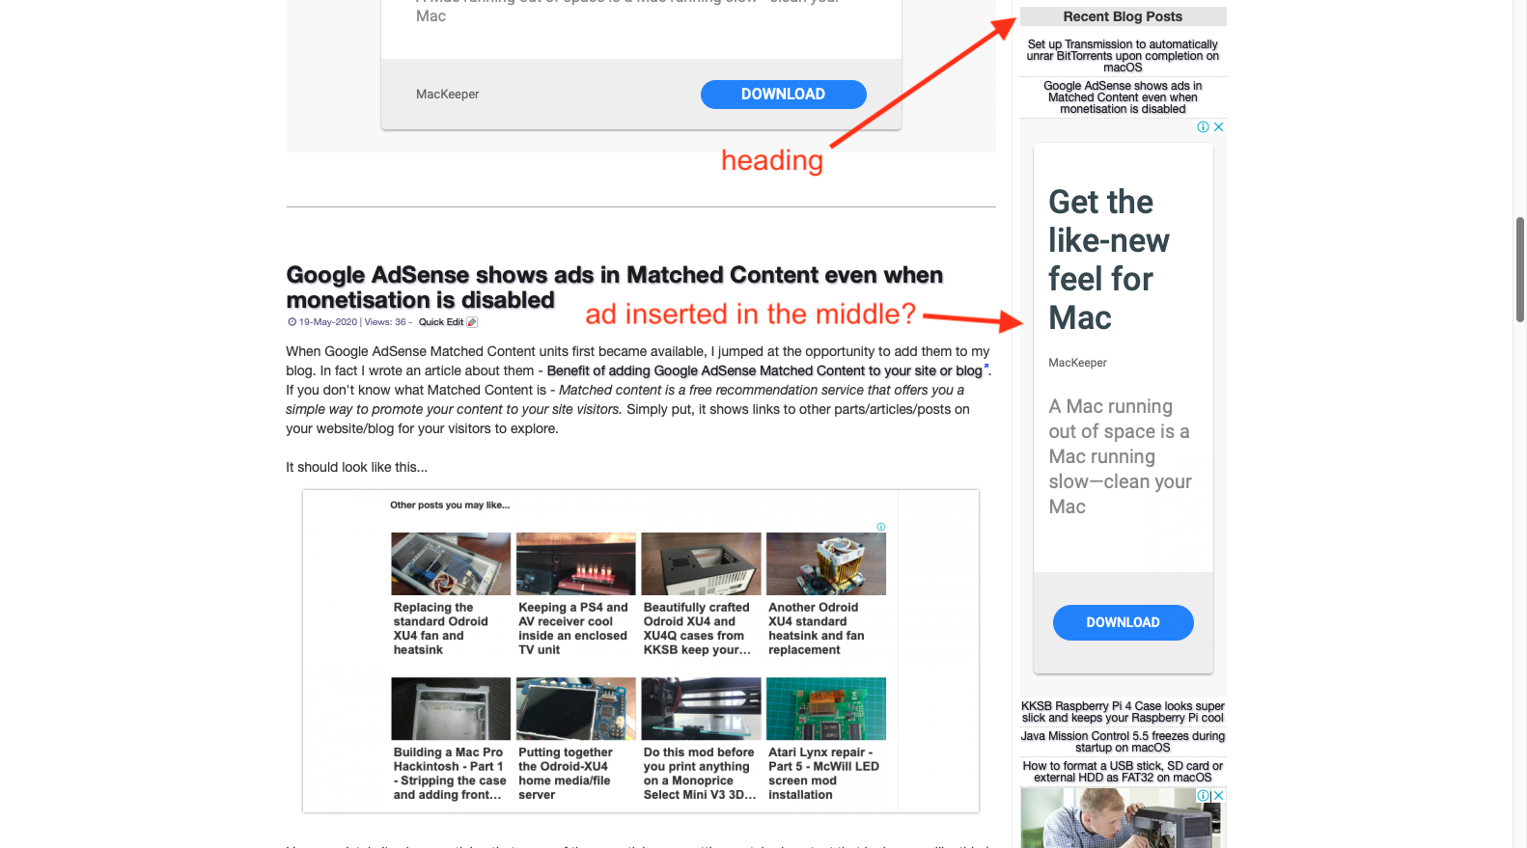Click the page vertical scrollbar thumb
The width and height of the screenshot is (1527, 848).
[x=1520, y=269]
